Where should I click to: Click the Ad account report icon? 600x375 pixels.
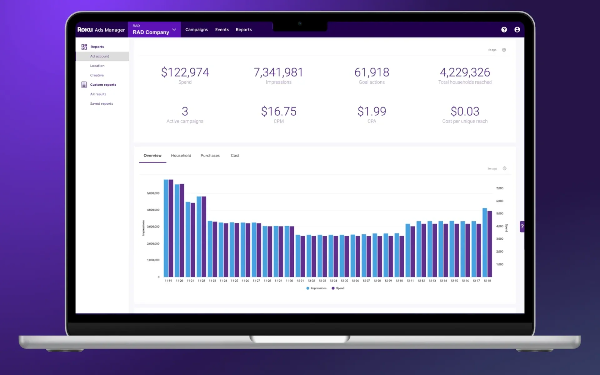click(x=99, y=56)
